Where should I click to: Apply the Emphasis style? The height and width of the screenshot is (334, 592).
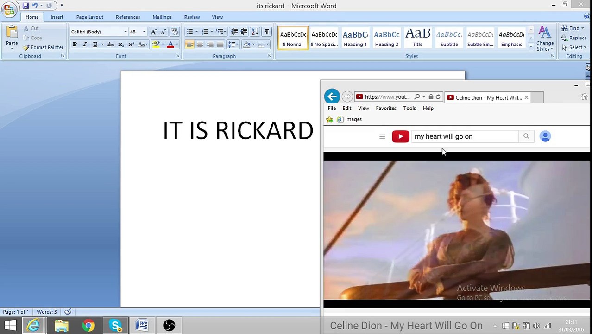coord(511,38)
